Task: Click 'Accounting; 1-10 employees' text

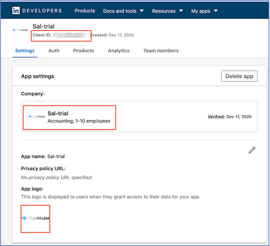Action: coord(79,121)
